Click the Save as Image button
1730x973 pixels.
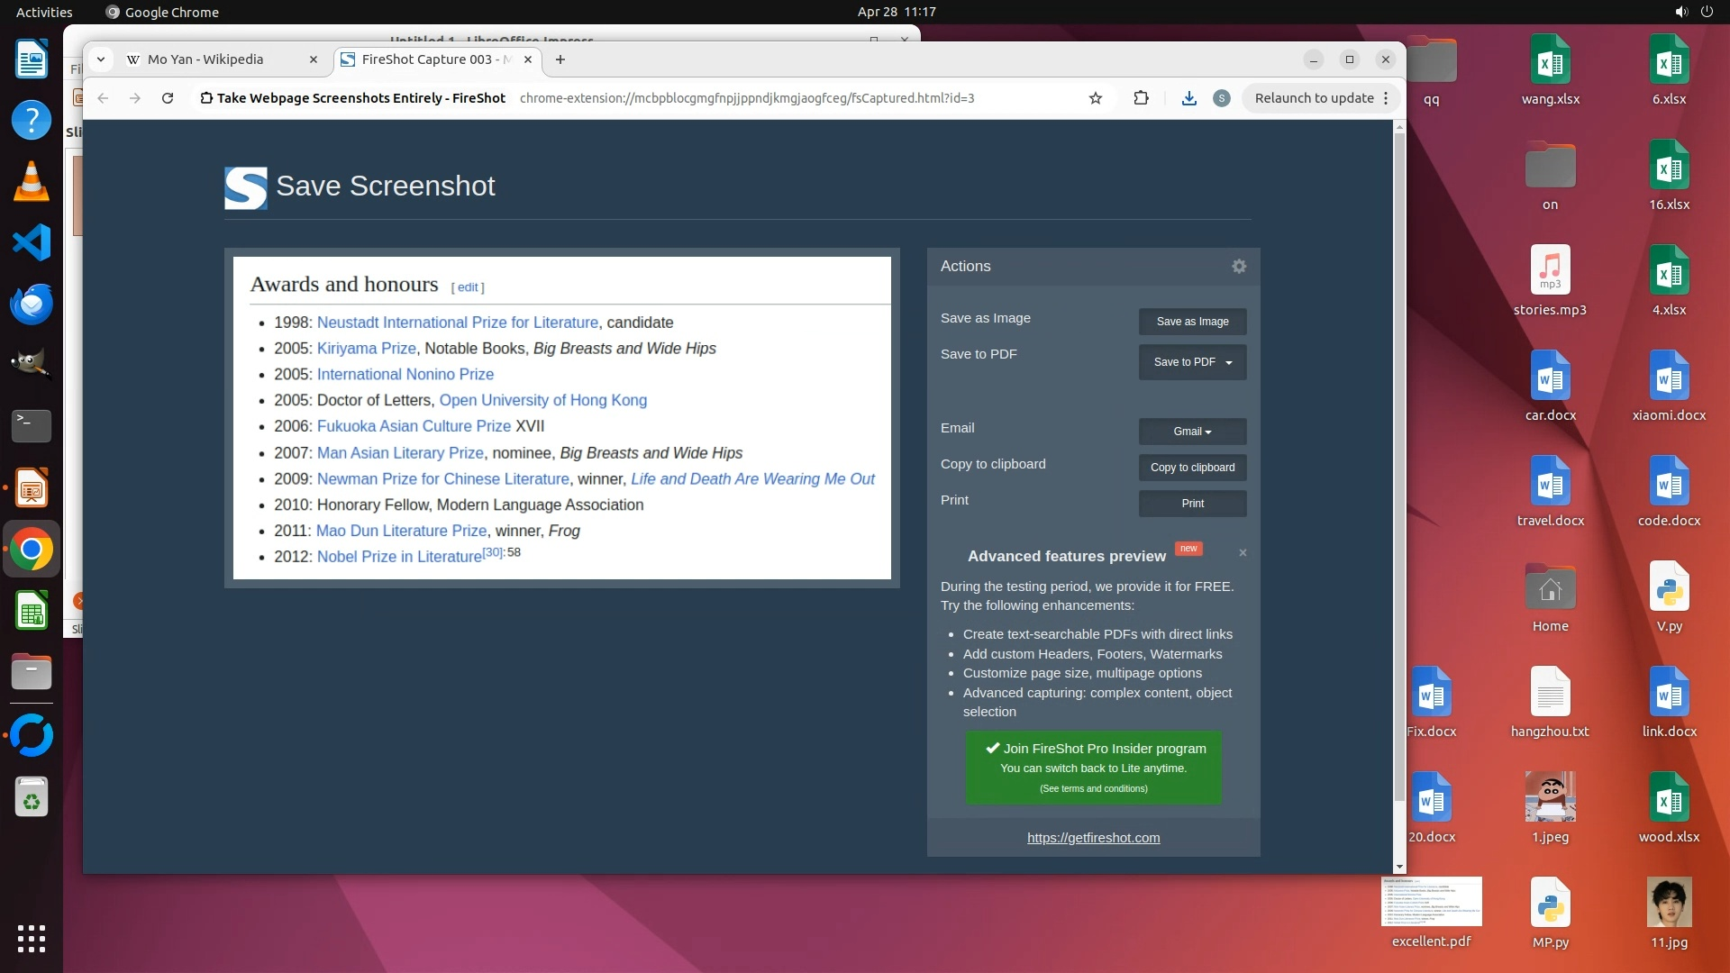[x=1192, y=322]
